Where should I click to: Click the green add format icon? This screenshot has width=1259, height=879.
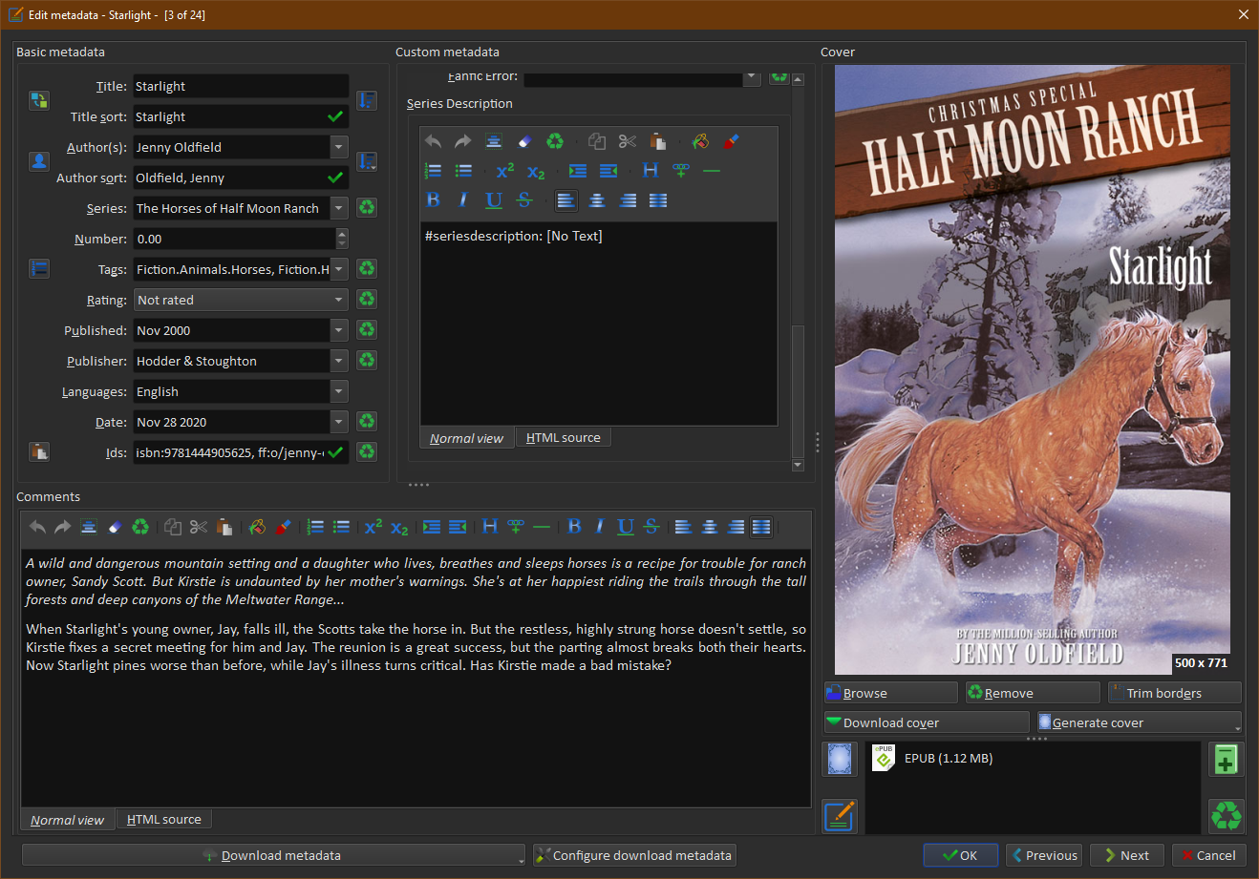(1226, 760)
